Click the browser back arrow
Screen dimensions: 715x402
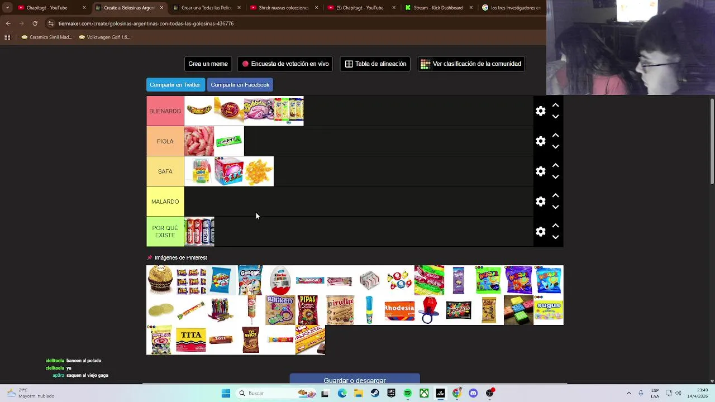tap(8, 23)
